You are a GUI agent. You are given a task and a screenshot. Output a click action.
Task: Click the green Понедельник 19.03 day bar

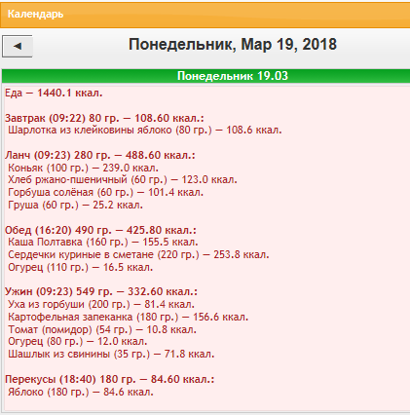click(x=205, y=76)
